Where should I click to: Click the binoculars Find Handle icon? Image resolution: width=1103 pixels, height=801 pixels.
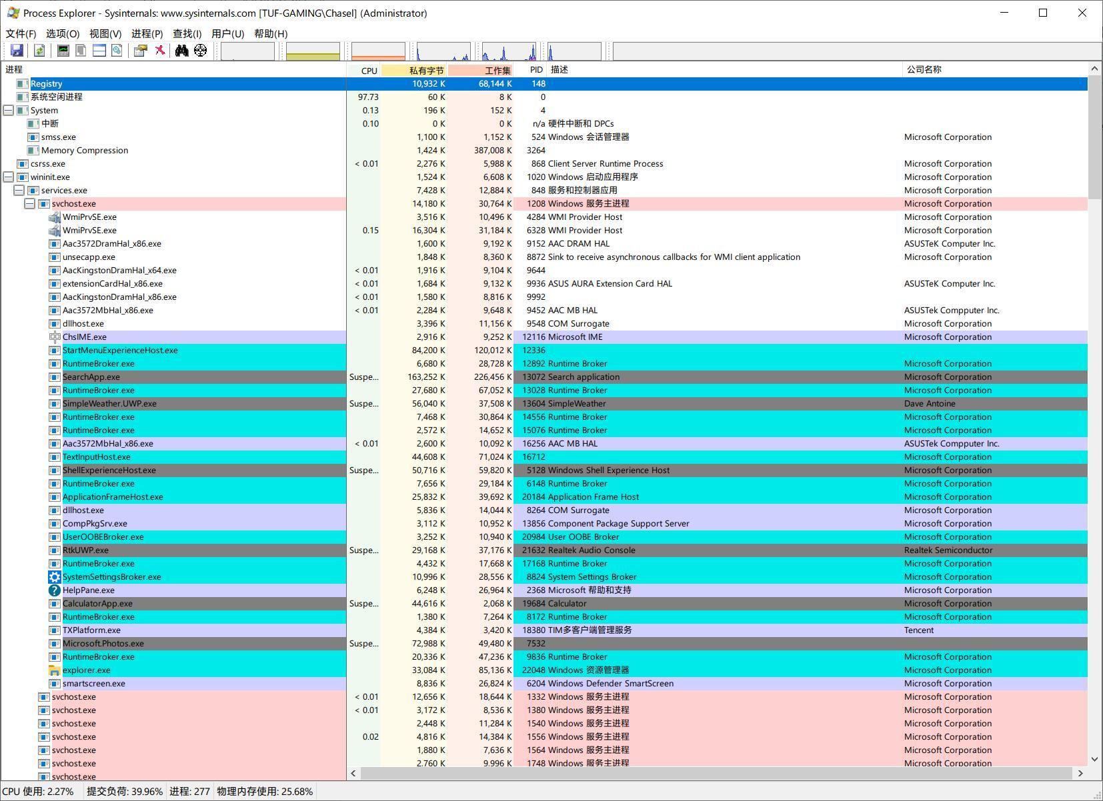point(181,51)
